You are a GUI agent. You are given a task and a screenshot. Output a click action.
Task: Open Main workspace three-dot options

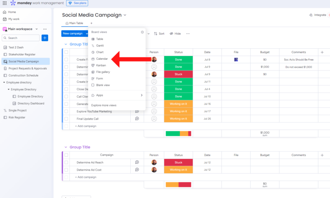(x=45, y=29)
